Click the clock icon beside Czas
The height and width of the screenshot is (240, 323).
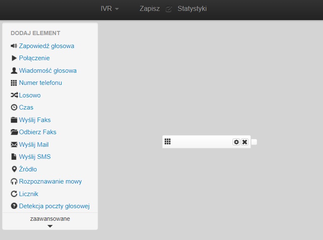[x=14, y=107]
